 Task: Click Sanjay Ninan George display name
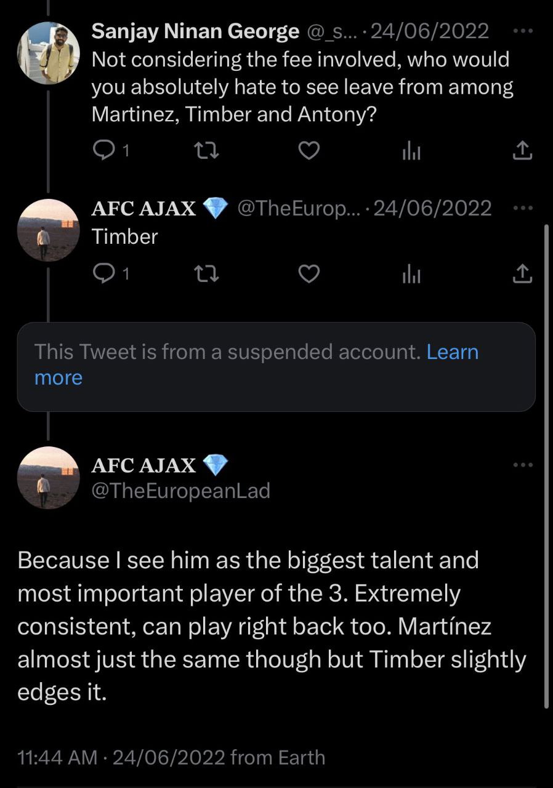click(x=195, y=31)
